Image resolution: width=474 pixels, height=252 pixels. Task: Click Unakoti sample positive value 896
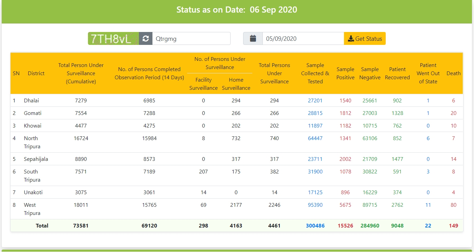(345, 192)
